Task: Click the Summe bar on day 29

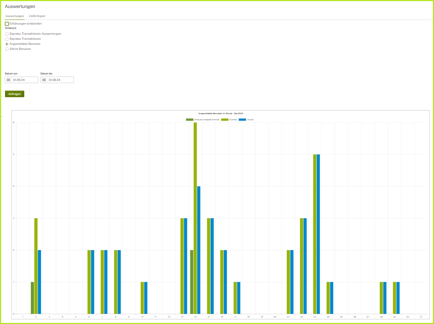Action: point(395,298)
